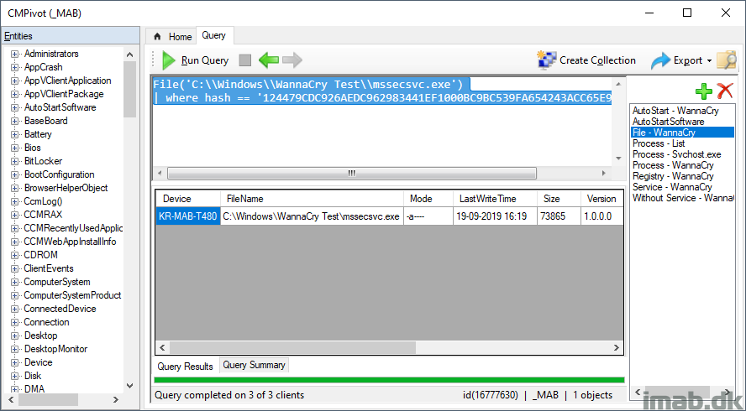746x411 pixels.
Task: Click query editor scroll right arrow
Action: (x=604, y=174)
